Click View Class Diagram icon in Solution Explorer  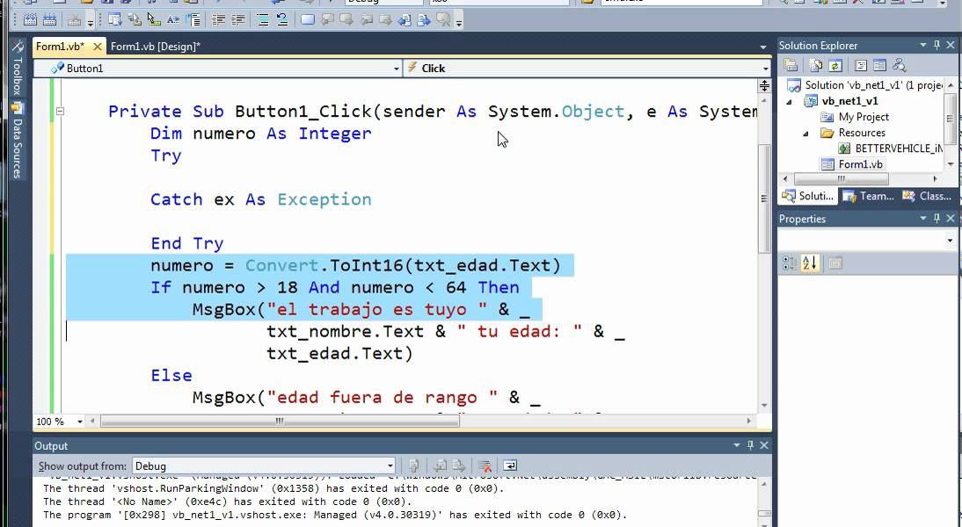900,65
